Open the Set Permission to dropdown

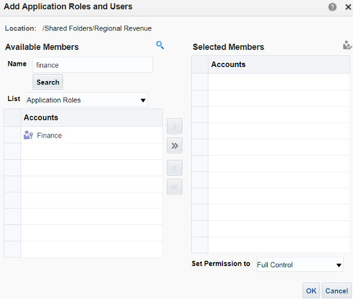tap(300, 264)
